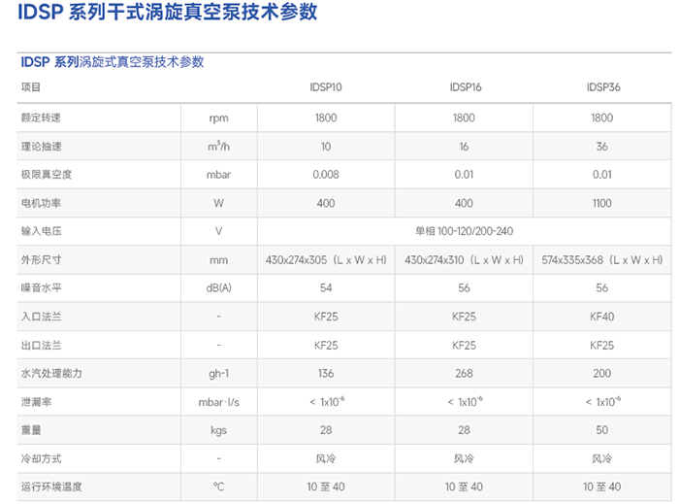Select water vapor capacity value '136'
Screen dimensions: 679x504
(326, 374)
